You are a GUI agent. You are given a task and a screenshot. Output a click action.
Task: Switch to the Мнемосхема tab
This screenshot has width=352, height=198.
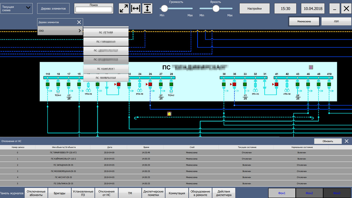[304, 22]
